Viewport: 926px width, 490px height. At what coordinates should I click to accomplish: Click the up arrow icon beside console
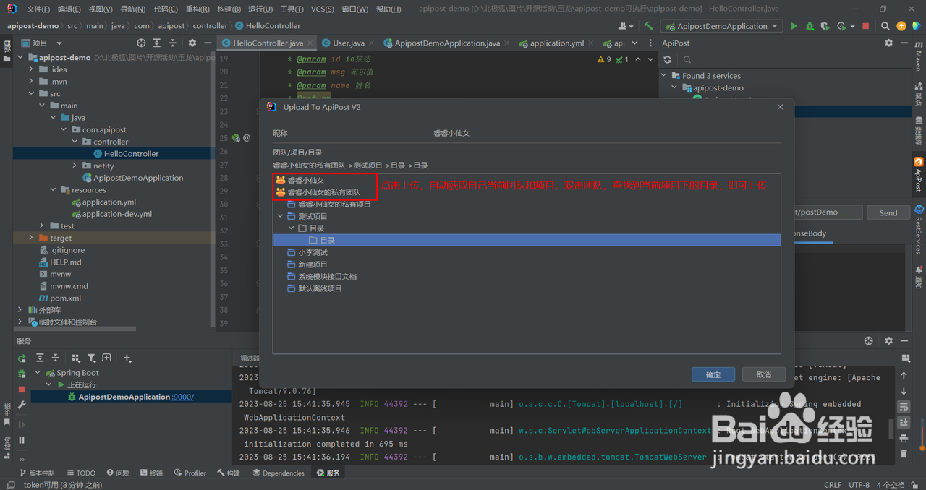click(904, 376)
